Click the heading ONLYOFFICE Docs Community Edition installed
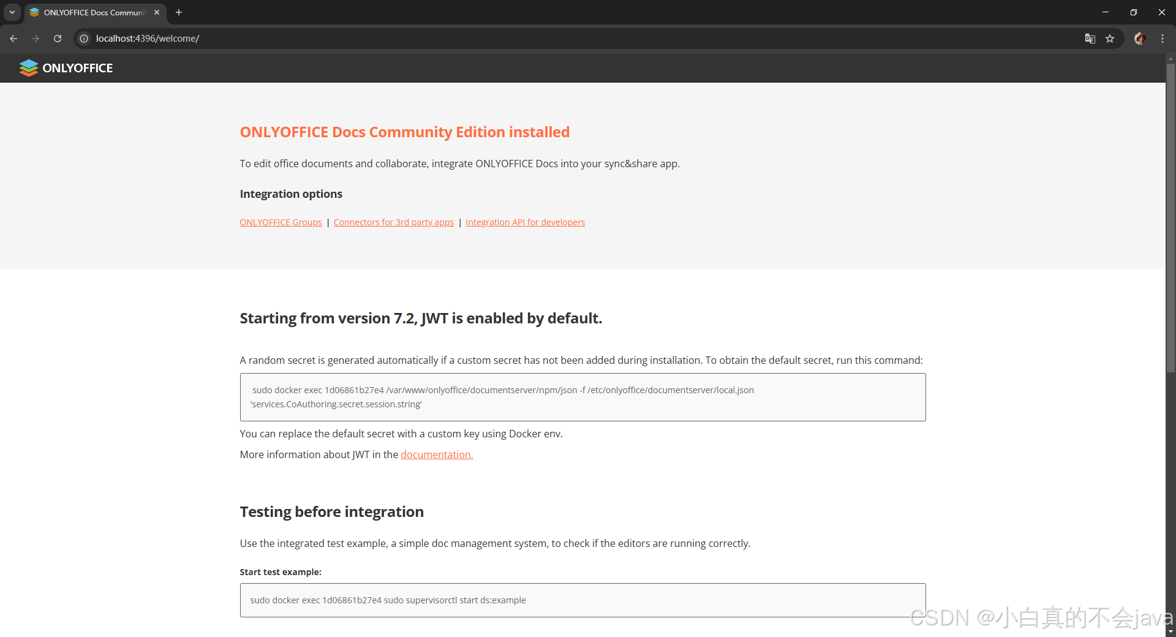The image size is (1176, 637). 404,132
